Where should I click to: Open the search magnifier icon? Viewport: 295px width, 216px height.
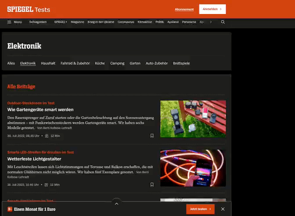(223, 22)
